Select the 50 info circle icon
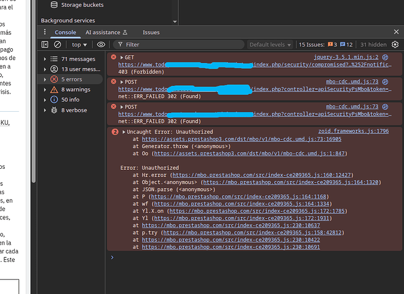The image size is (404, 294). coord(54,99)
